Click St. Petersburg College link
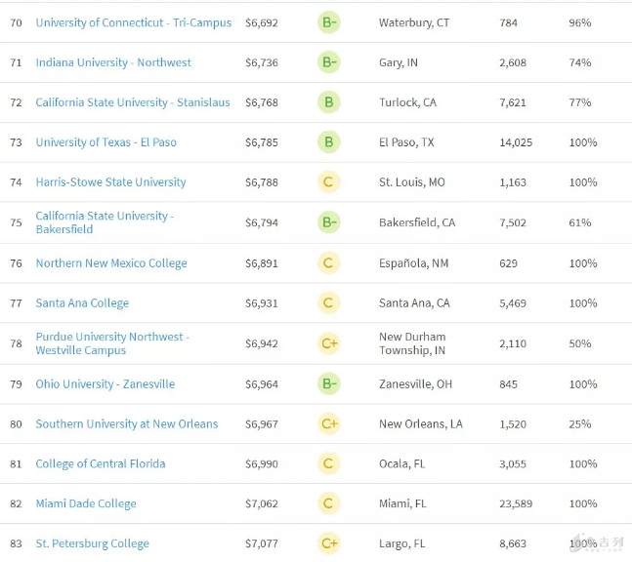The width and height of the screenshot is (632, 562). [x=93, y=543]
